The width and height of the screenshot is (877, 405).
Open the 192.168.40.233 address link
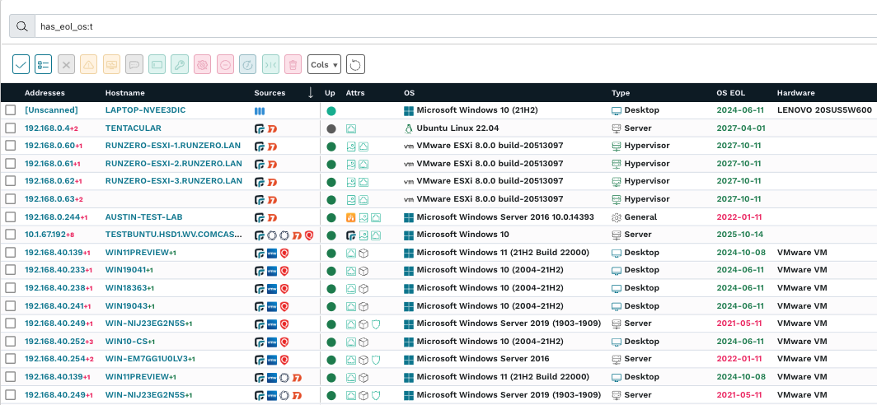pos(54,270)
